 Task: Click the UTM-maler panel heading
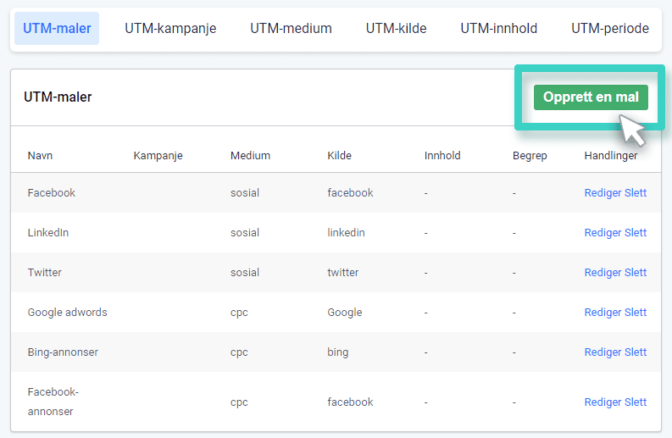58,97
